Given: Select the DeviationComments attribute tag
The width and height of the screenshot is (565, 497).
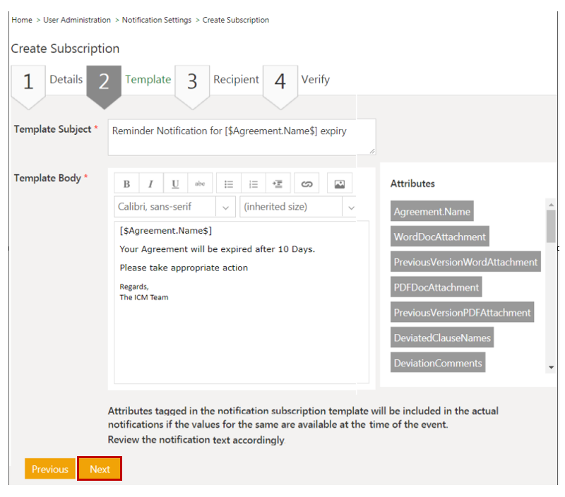Looking at the screenshot, I should 438,363.
